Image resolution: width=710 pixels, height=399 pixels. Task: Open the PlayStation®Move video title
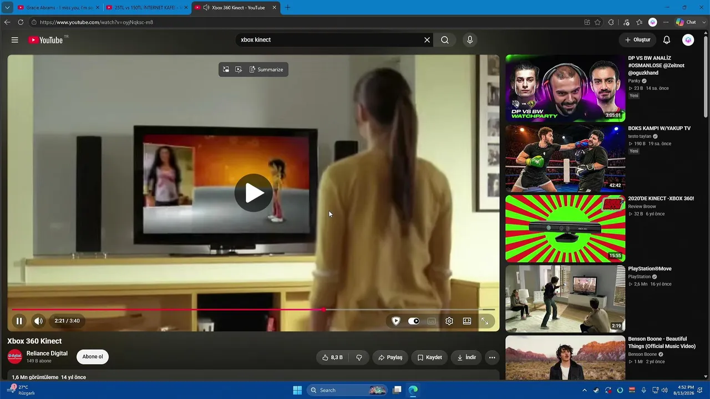click(x=650, y=269)
